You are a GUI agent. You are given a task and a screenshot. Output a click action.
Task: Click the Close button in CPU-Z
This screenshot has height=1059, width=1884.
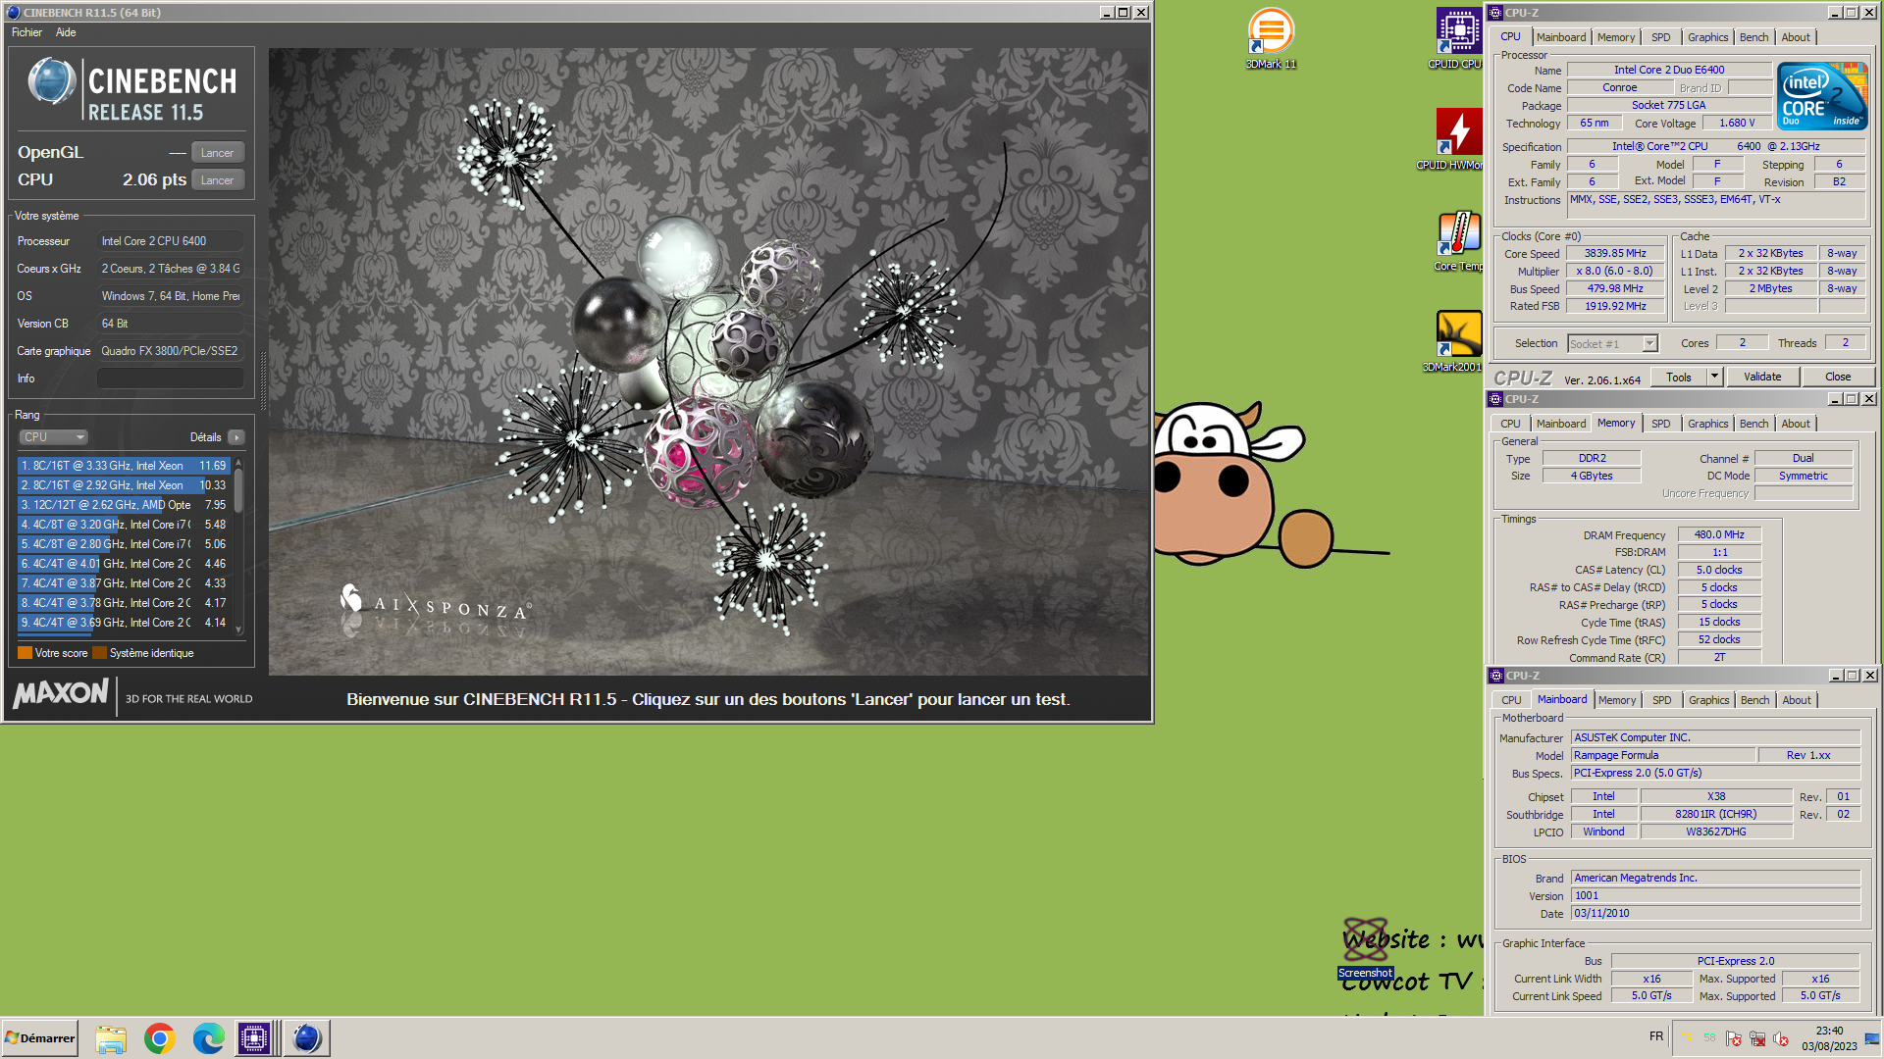(x=1838, y=377)
